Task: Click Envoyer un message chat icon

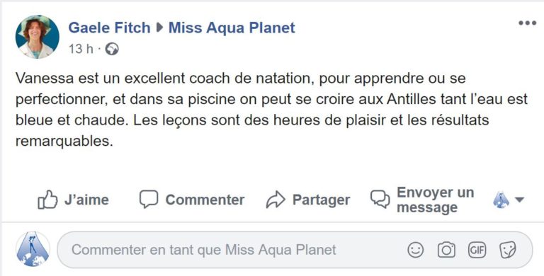Action: (x=380, y=200)
